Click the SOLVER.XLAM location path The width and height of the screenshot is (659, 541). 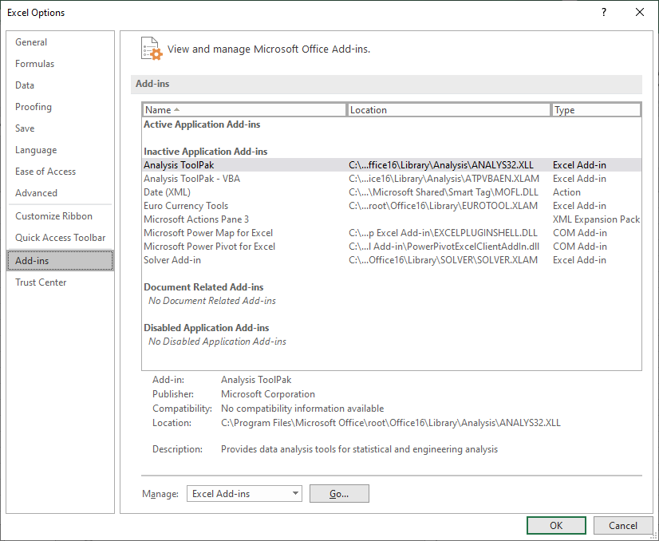pos(443,260)
